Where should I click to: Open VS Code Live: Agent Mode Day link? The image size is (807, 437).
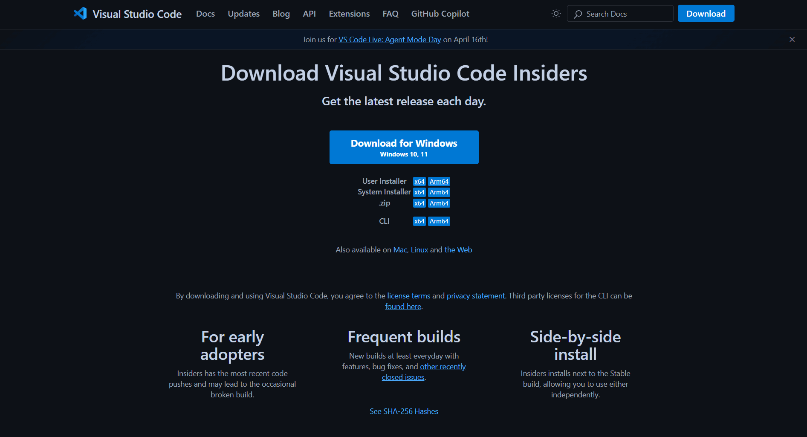pos(390,40)
